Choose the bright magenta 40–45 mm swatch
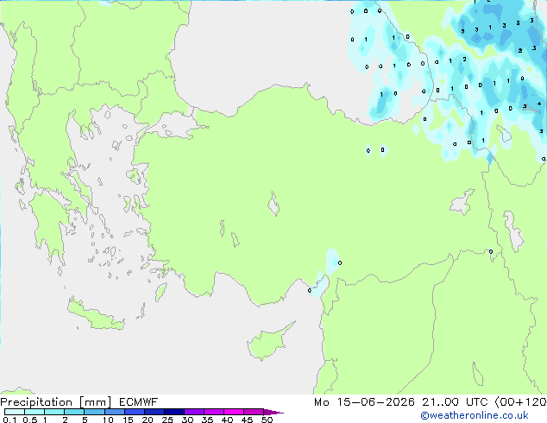 234,412
